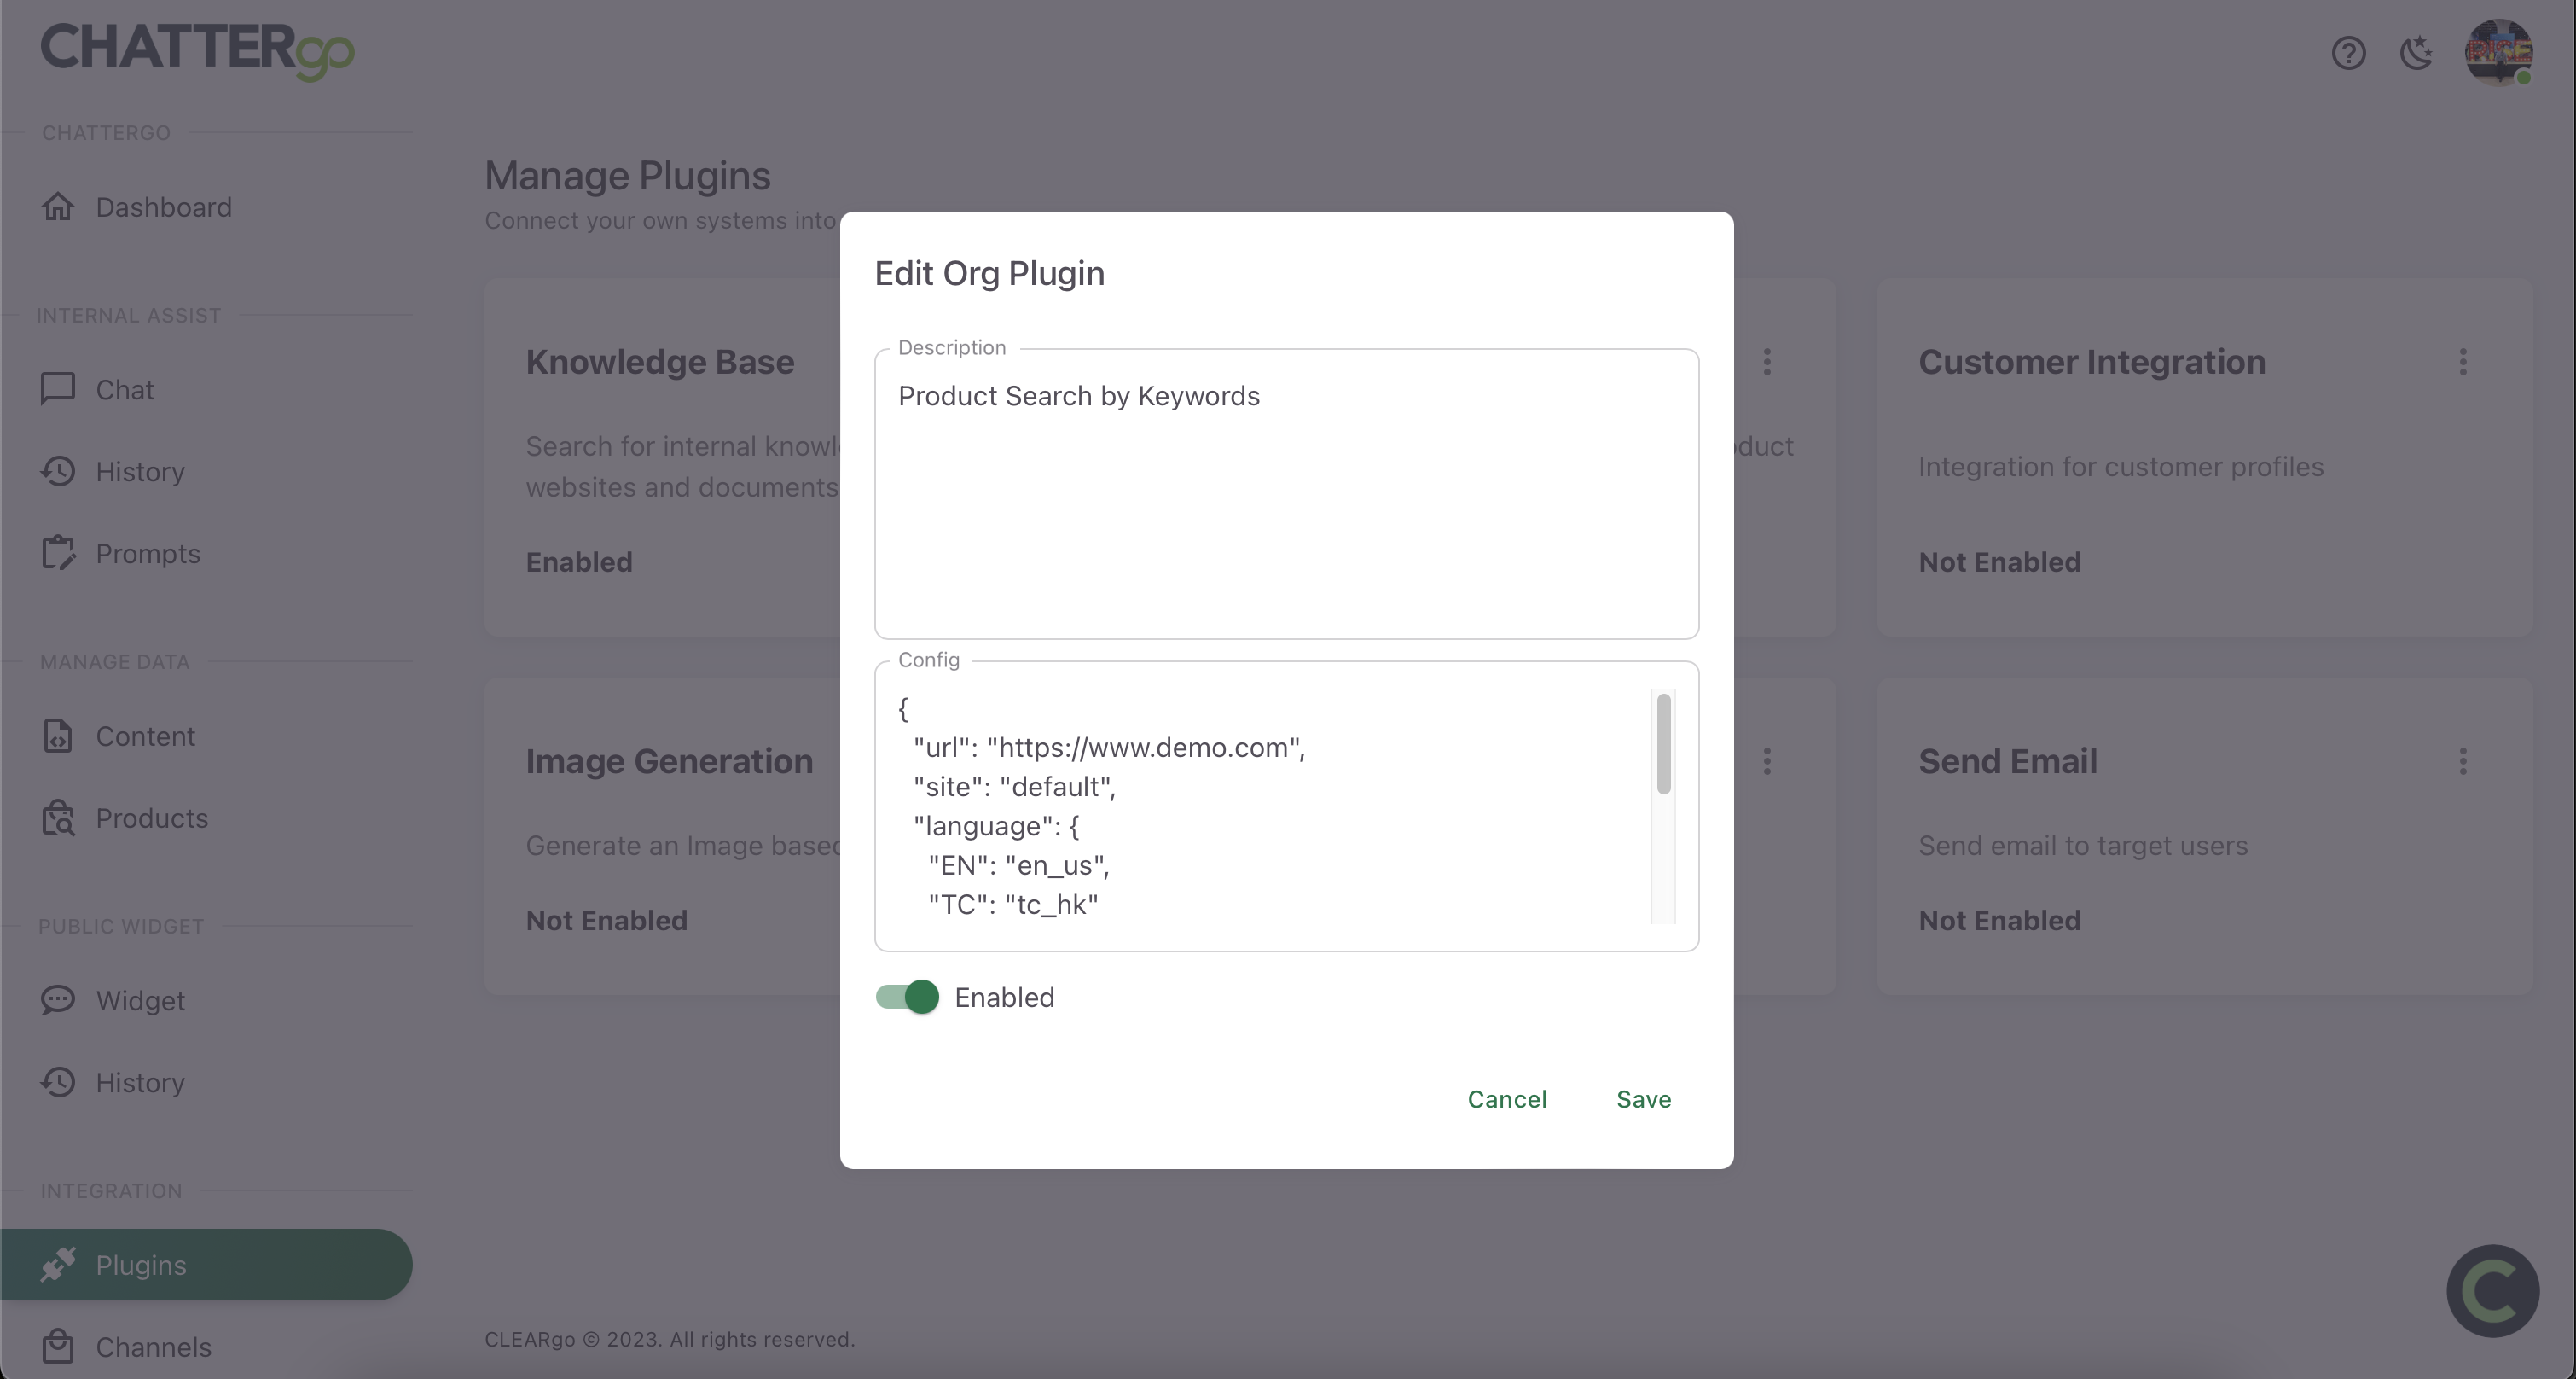Click "Integration for customer profiles" text
Screen dimensions: 2576x1379
2121,468
